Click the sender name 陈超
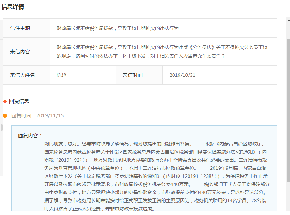 tap(61, 75)
